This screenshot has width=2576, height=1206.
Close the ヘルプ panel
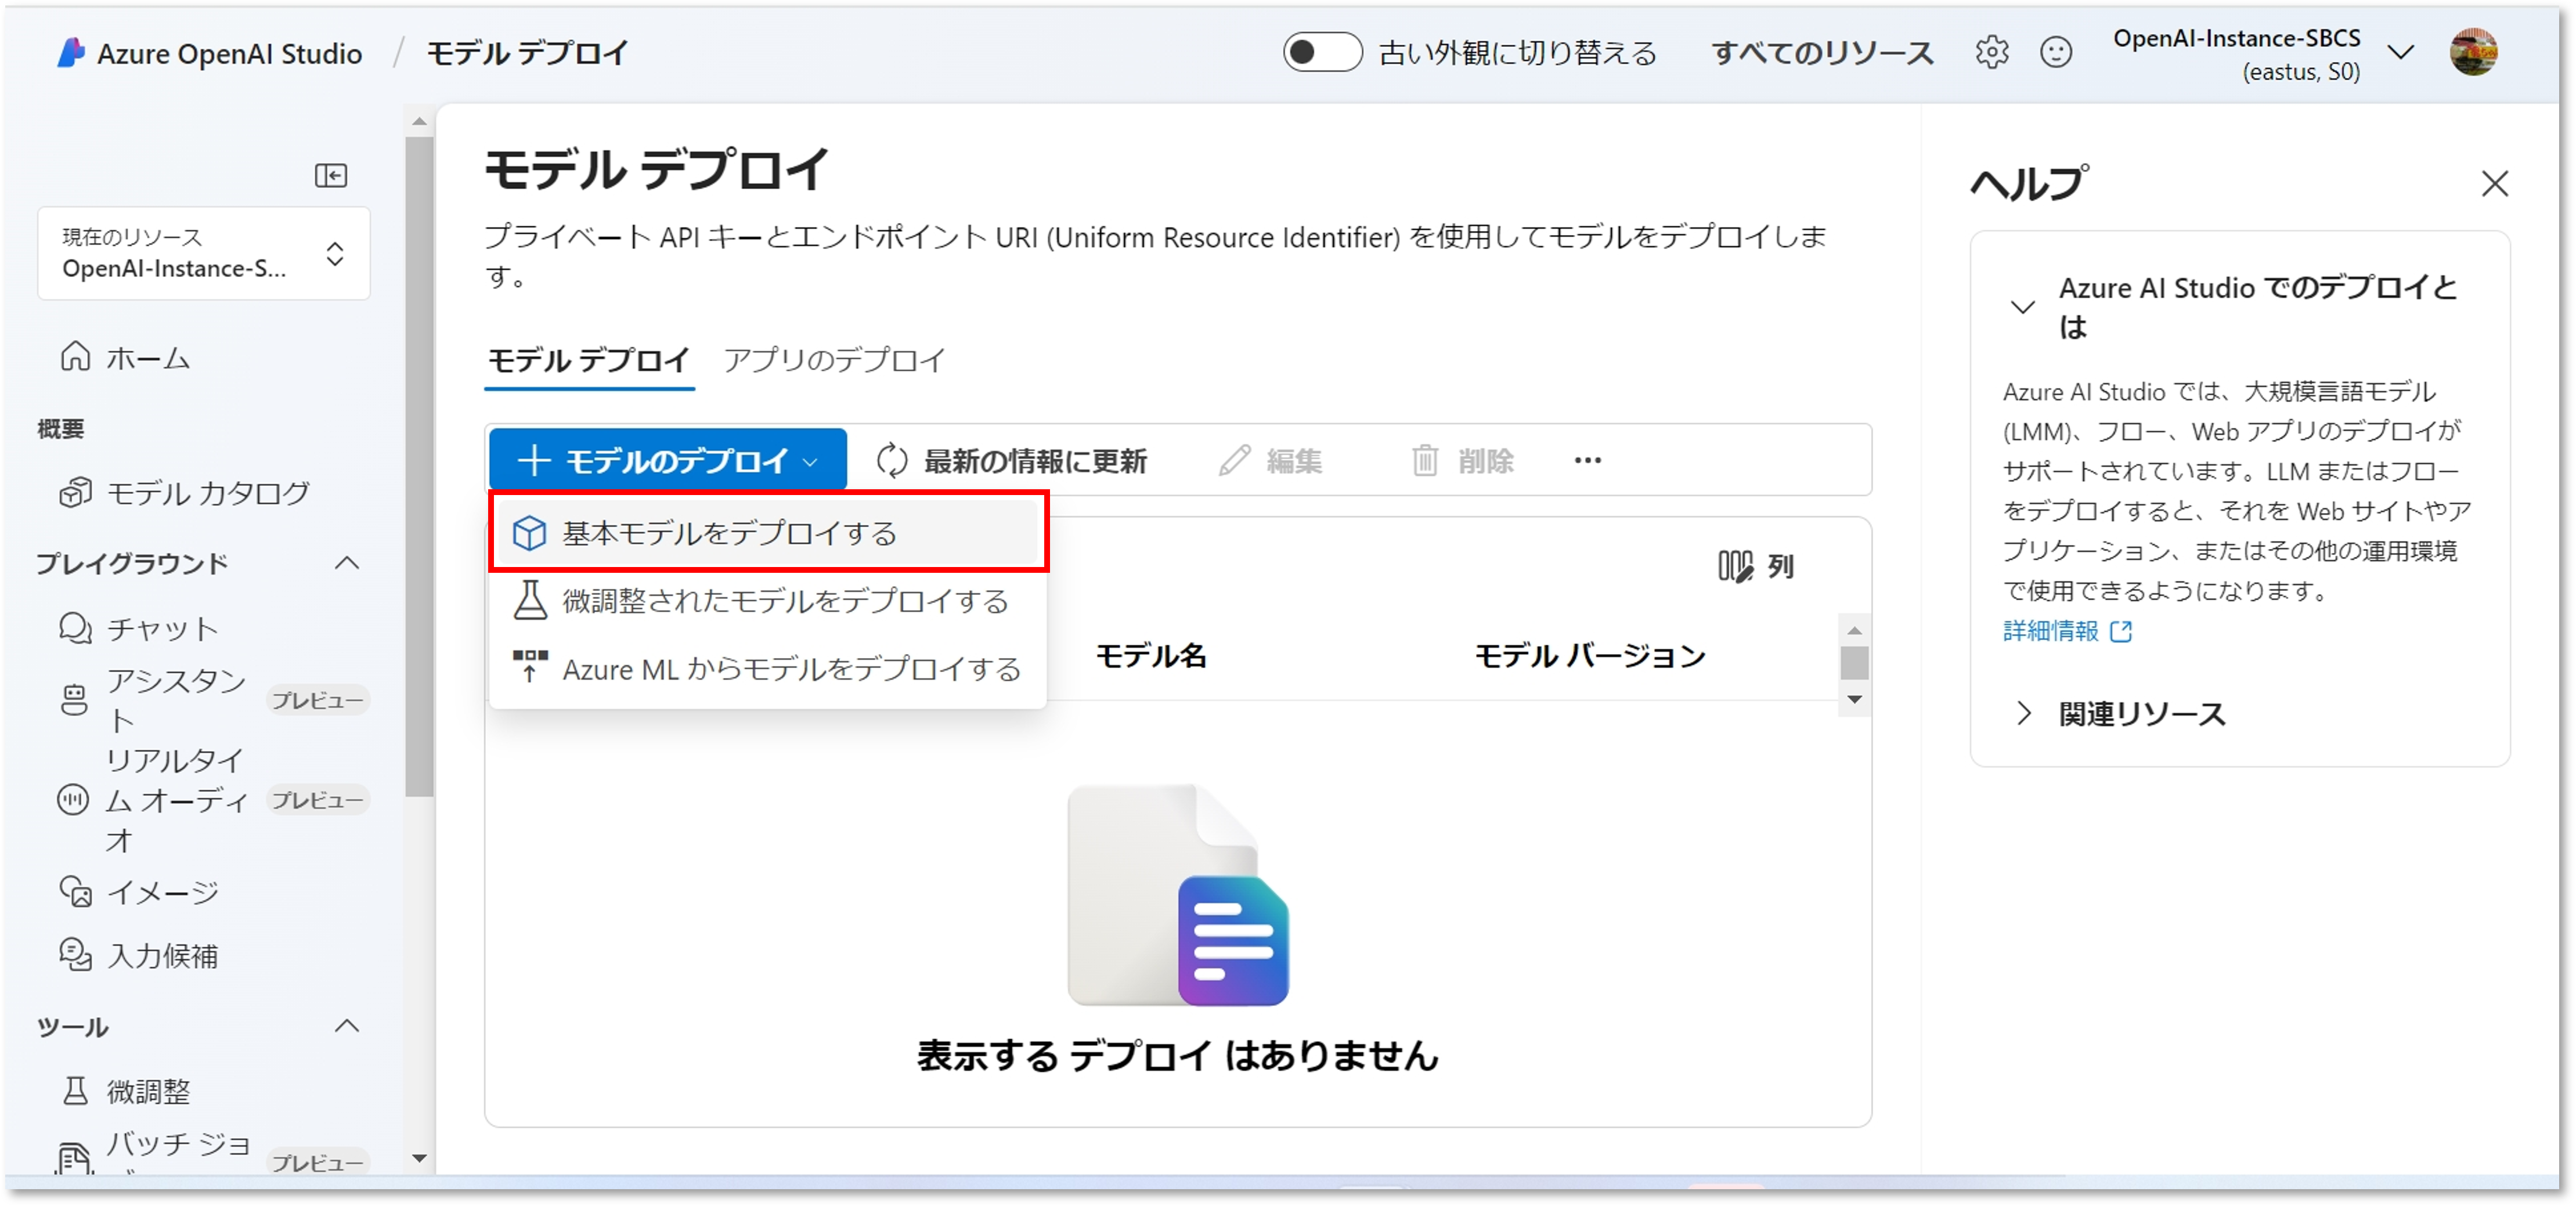tap(2494, 184)
